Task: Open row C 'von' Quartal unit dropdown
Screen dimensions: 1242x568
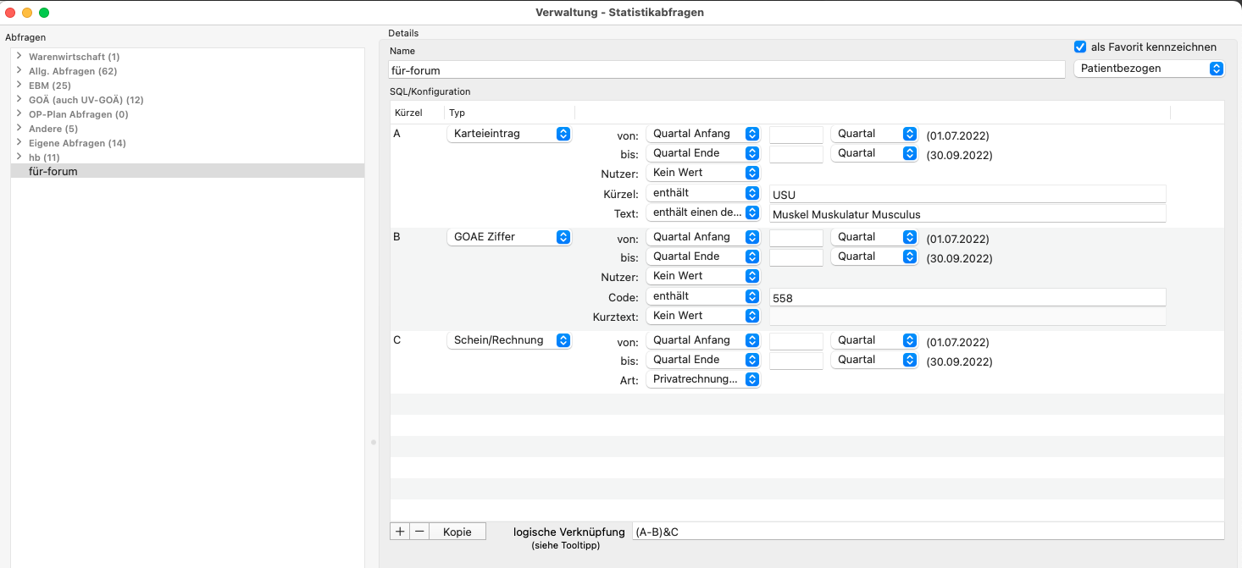Action: tap(875, 340)
